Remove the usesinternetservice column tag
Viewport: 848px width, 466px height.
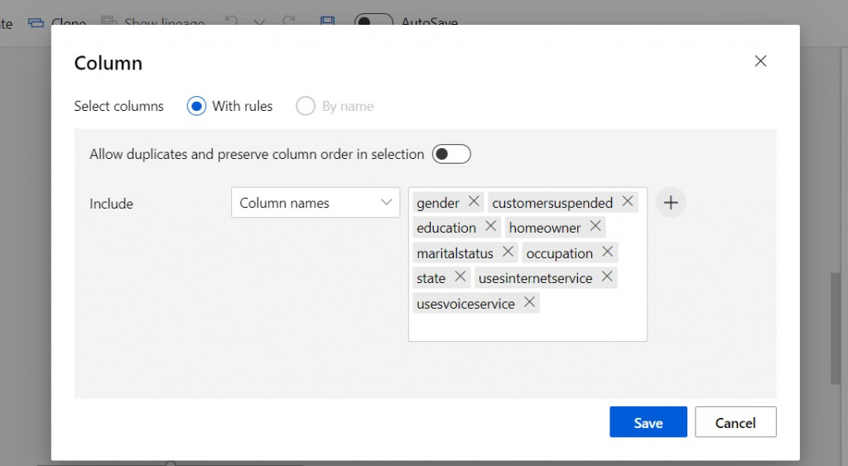coord(607,276)
